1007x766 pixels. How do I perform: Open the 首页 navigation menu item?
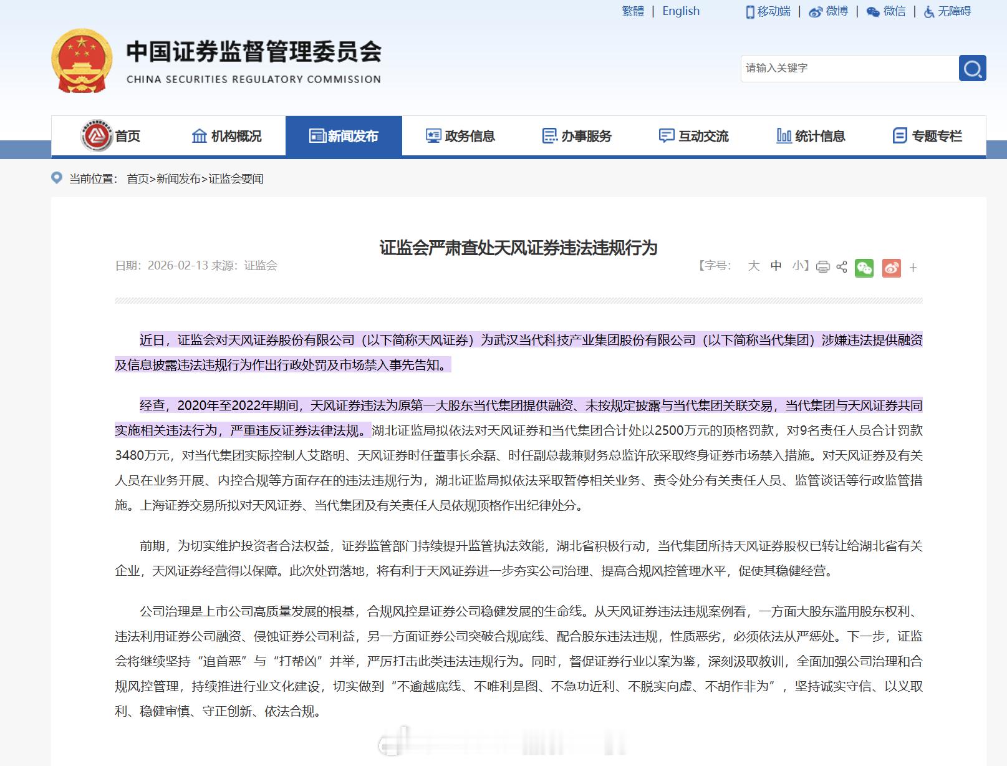[x=128, y=136]
